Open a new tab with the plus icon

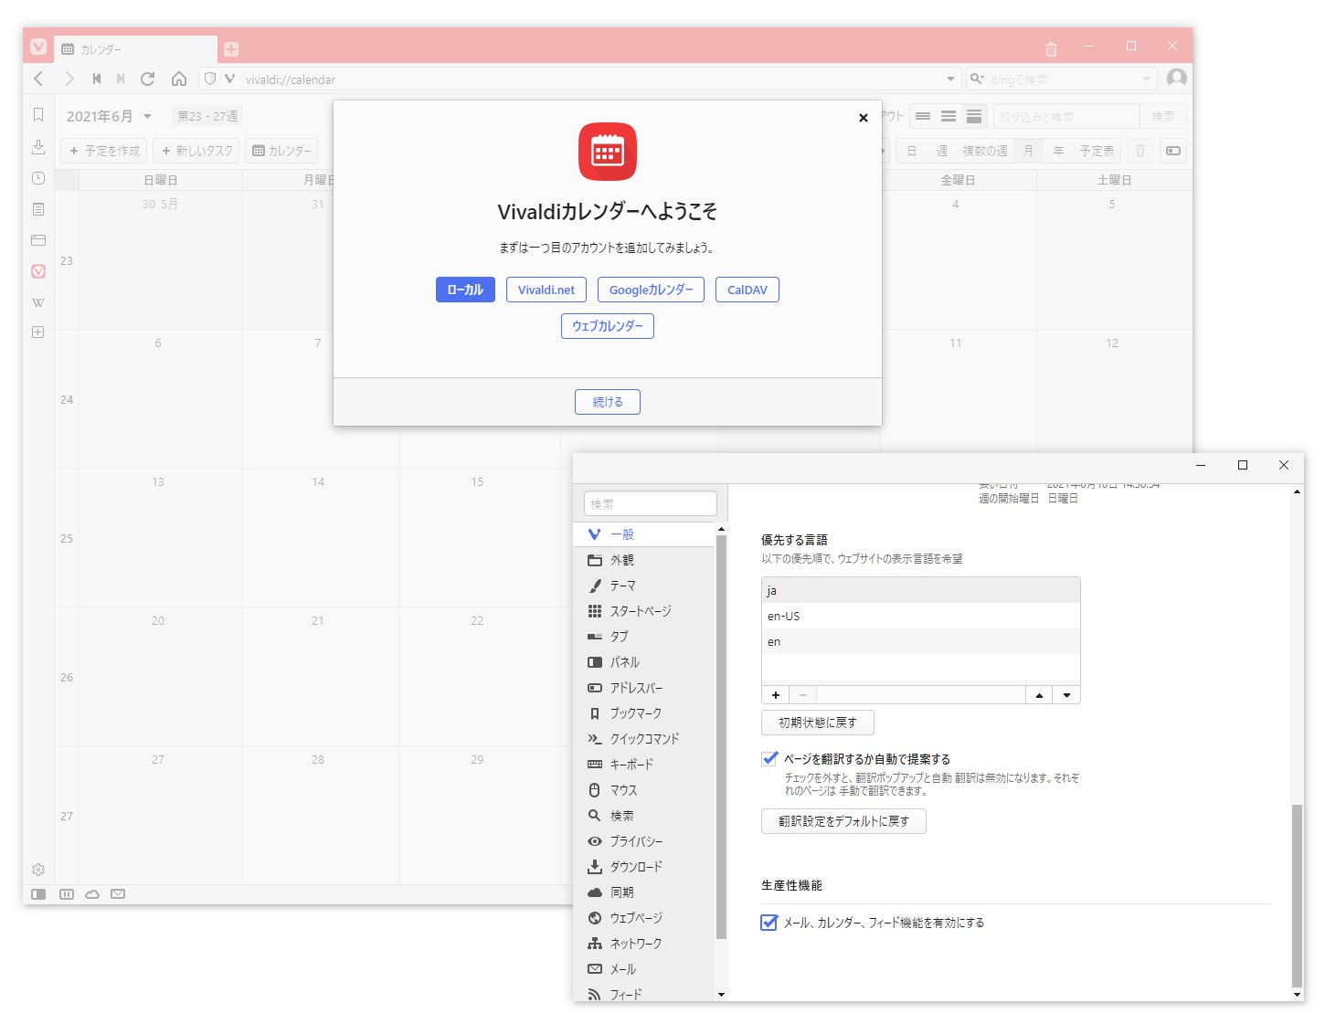[x=231, y=49]
